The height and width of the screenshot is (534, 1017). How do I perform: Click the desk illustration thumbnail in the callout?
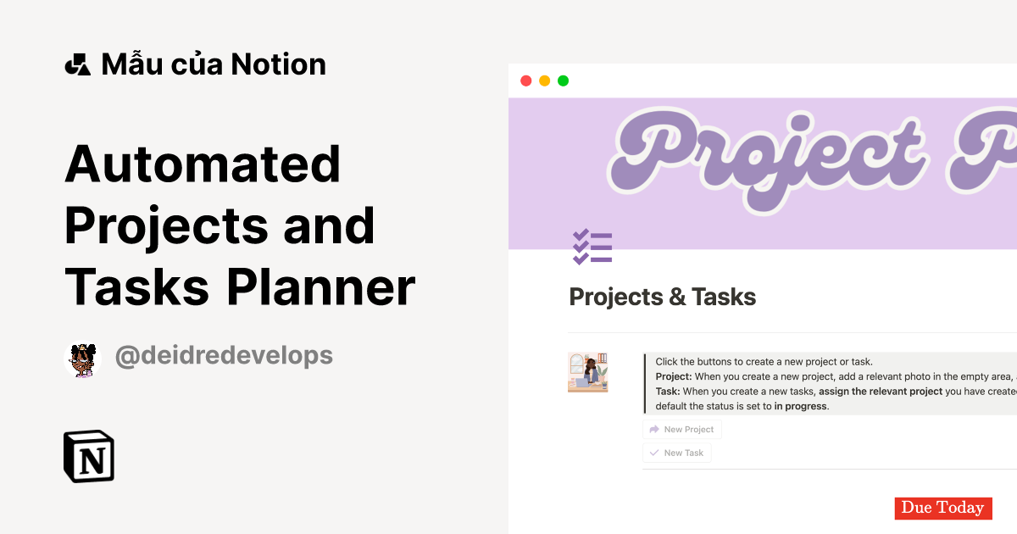pyautogui.click(x=587, y=372)
